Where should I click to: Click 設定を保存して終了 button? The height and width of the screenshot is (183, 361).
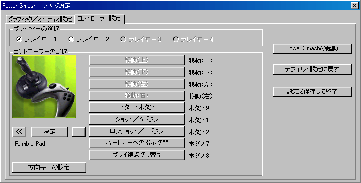[x=312, y=91]
